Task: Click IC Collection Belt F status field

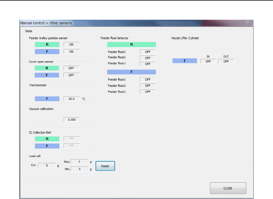Action: click(71, 146)
